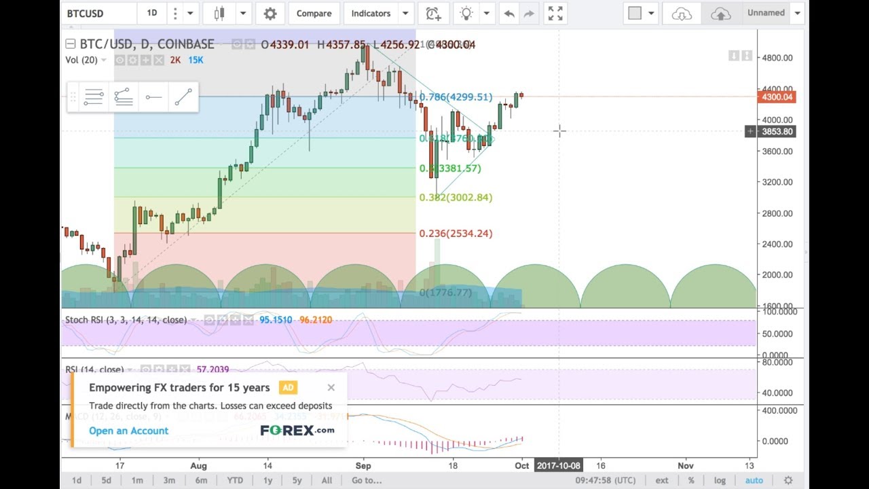Toggle auto scale mode
The width and height of the screenshot is (869, 489).
[x=754, y=480]
